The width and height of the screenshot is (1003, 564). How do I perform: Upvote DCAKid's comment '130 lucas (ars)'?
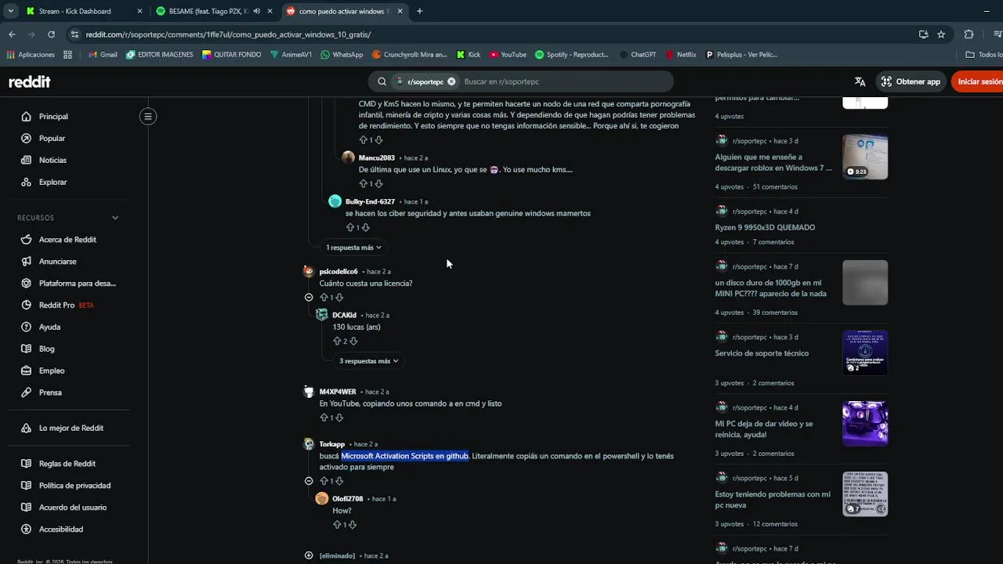(x=337, y=342)
